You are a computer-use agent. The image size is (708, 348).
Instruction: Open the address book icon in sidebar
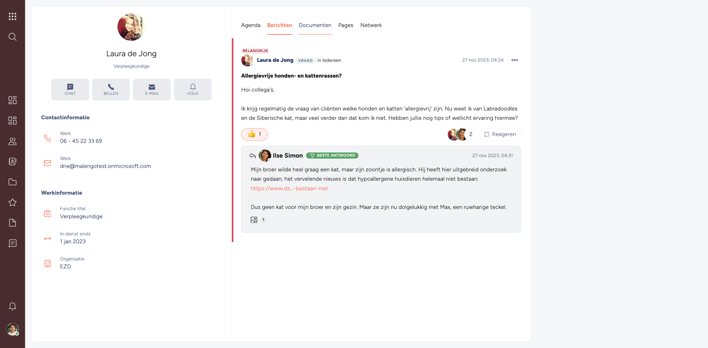(x=12, y=161)
